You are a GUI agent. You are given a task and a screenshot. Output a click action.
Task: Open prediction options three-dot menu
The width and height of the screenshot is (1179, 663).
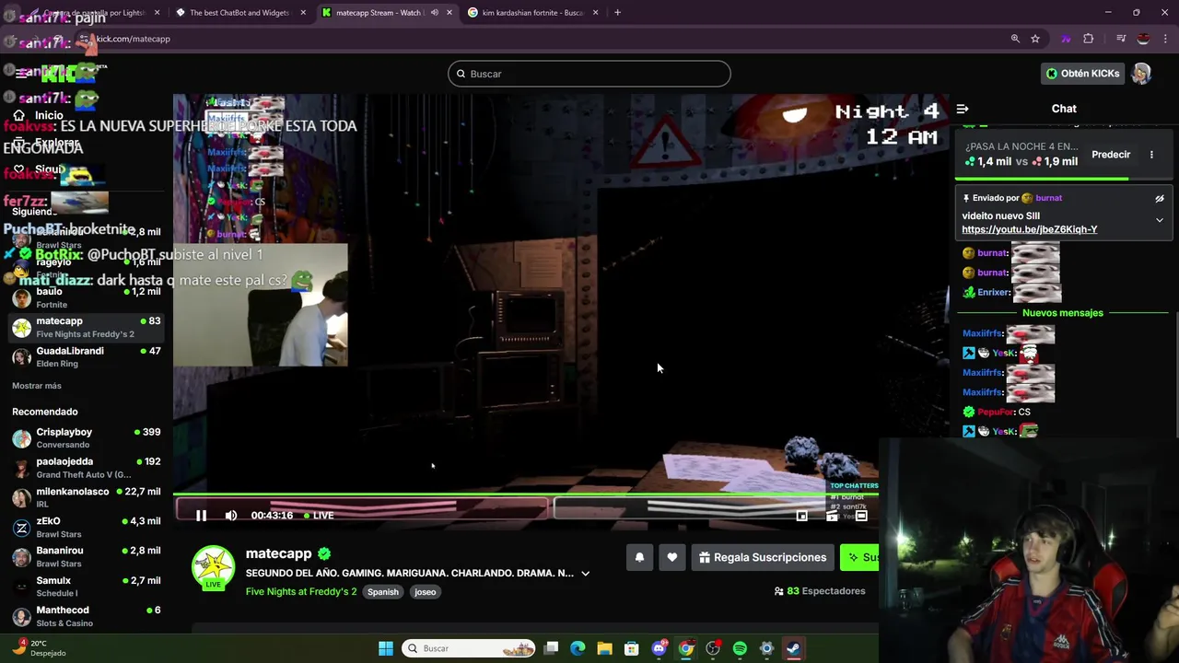tap(1151, 155)
